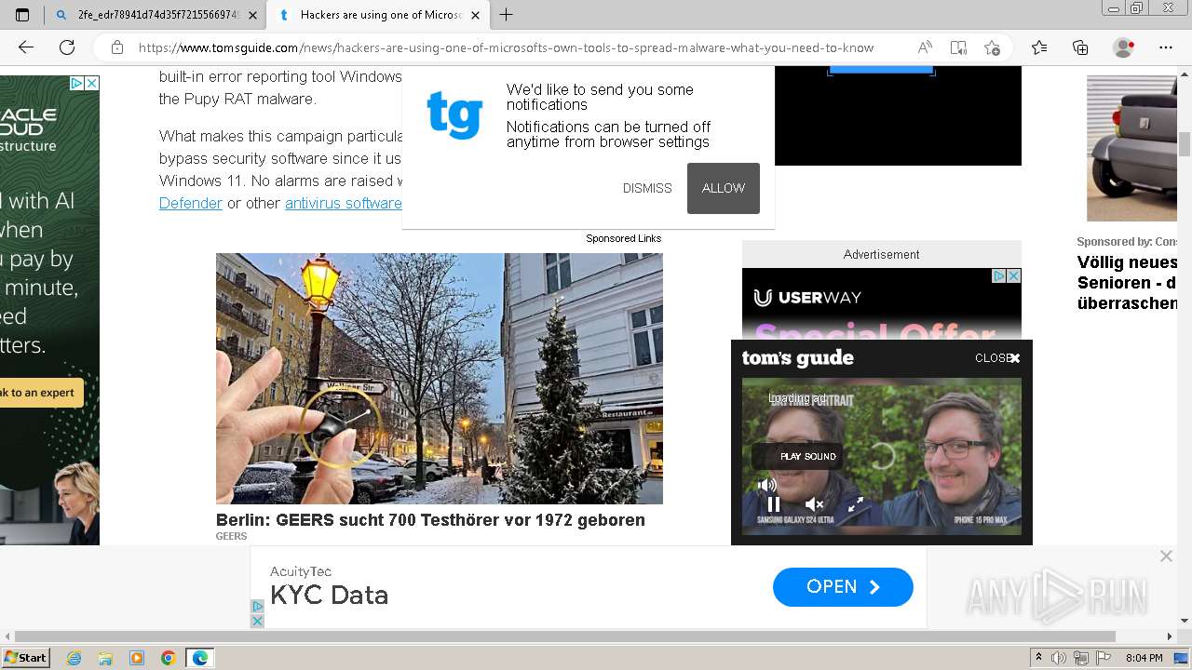Click the vertical scrollbar thumb
Viewport: 1192px width, 670px height.
click(1185, 144)
